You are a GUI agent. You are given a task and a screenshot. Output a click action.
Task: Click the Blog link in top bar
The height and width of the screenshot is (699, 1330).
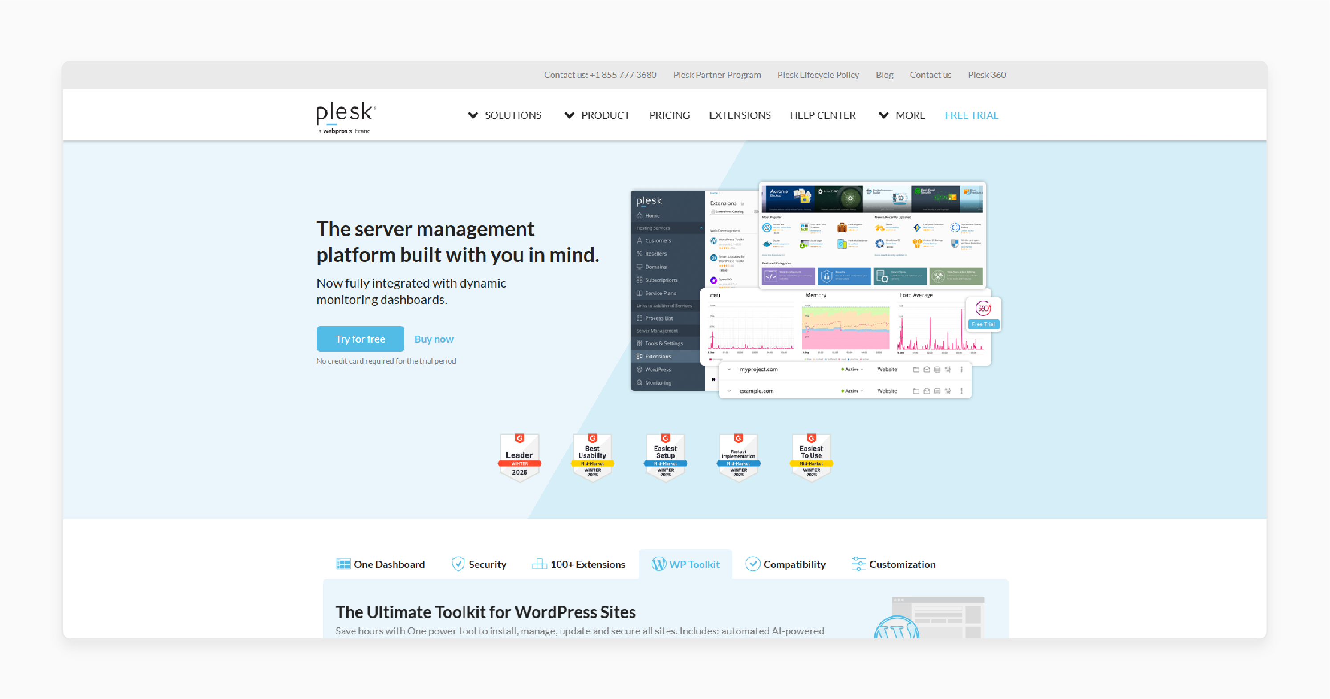pyautogui.click(x=883, y=75)
